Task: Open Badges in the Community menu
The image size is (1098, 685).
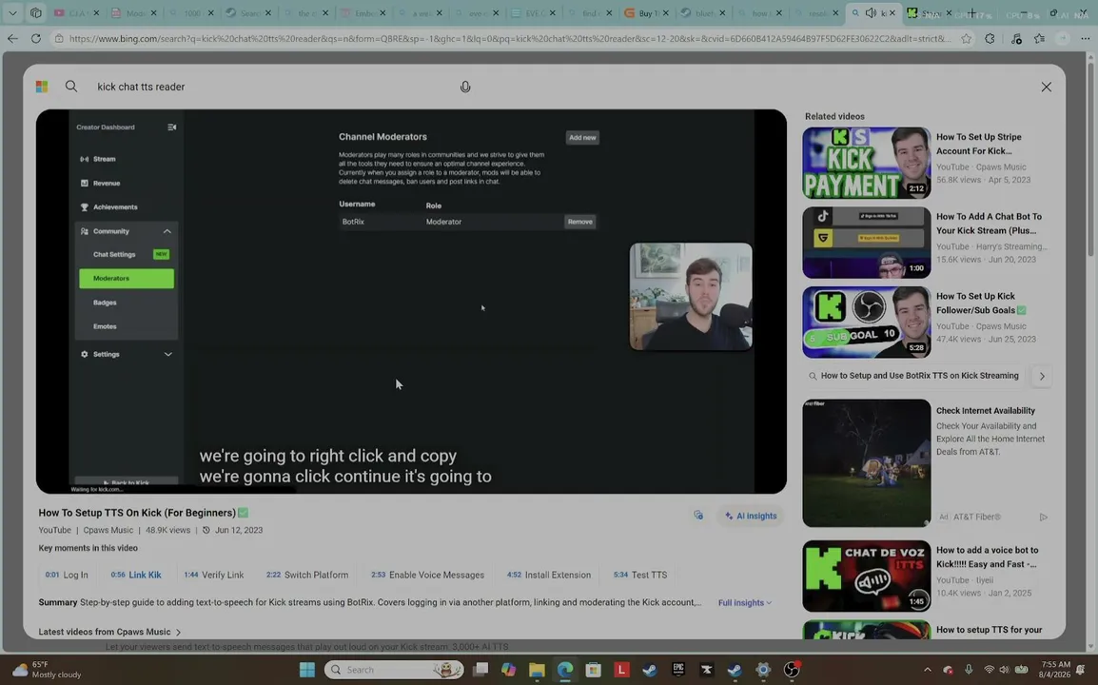Action: 105,303
